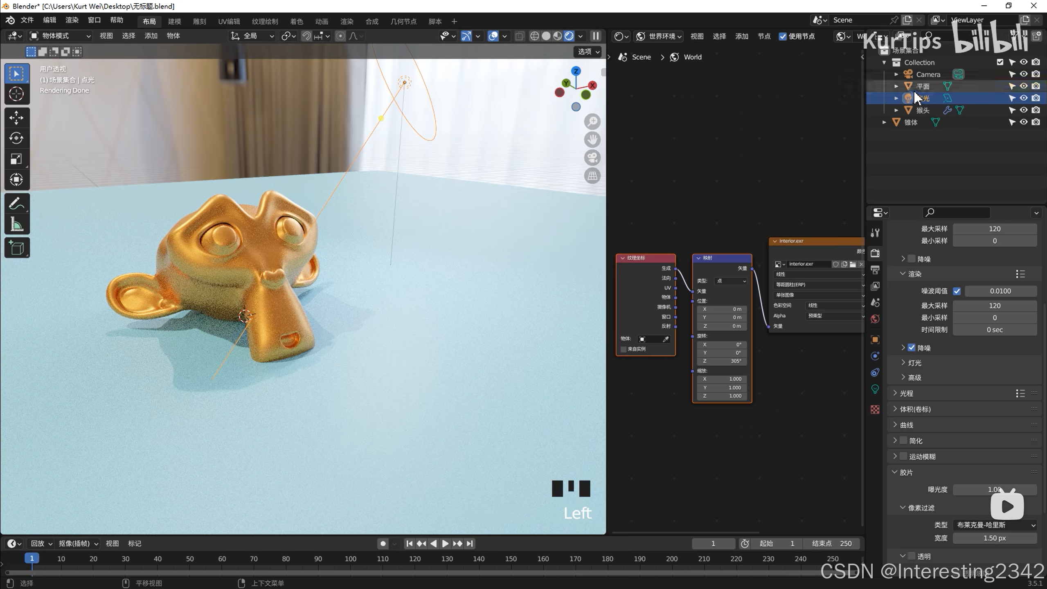Open the 布莱克曼-哈里斯 filter type dropdown
The height and width of the screenshot is (589, 1047).
(995, 525)
